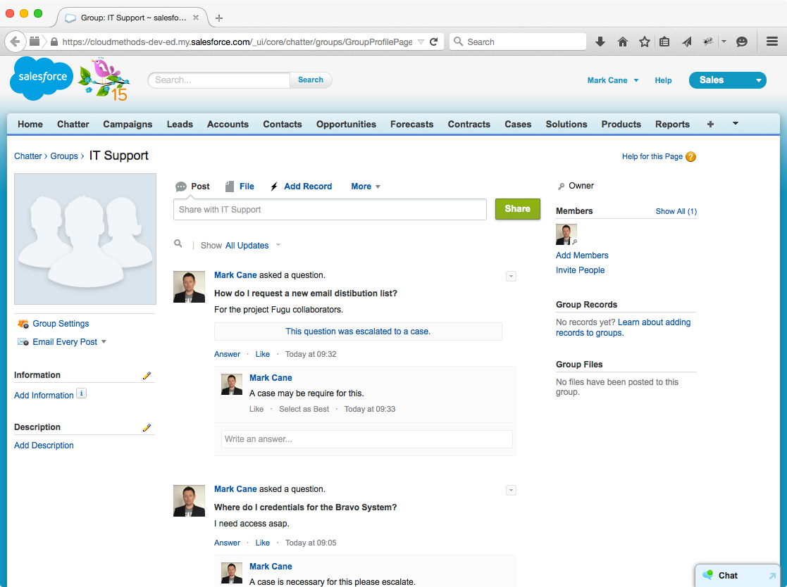
Task: Open the Home tab
Action: (30, 125)
